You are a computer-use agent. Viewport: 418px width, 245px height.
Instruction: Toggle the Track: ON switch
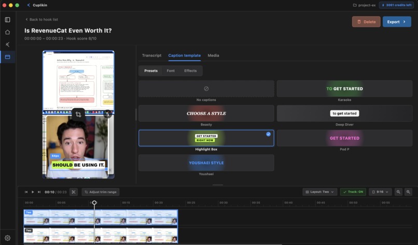pyautogui.click(x=353, y=192)
